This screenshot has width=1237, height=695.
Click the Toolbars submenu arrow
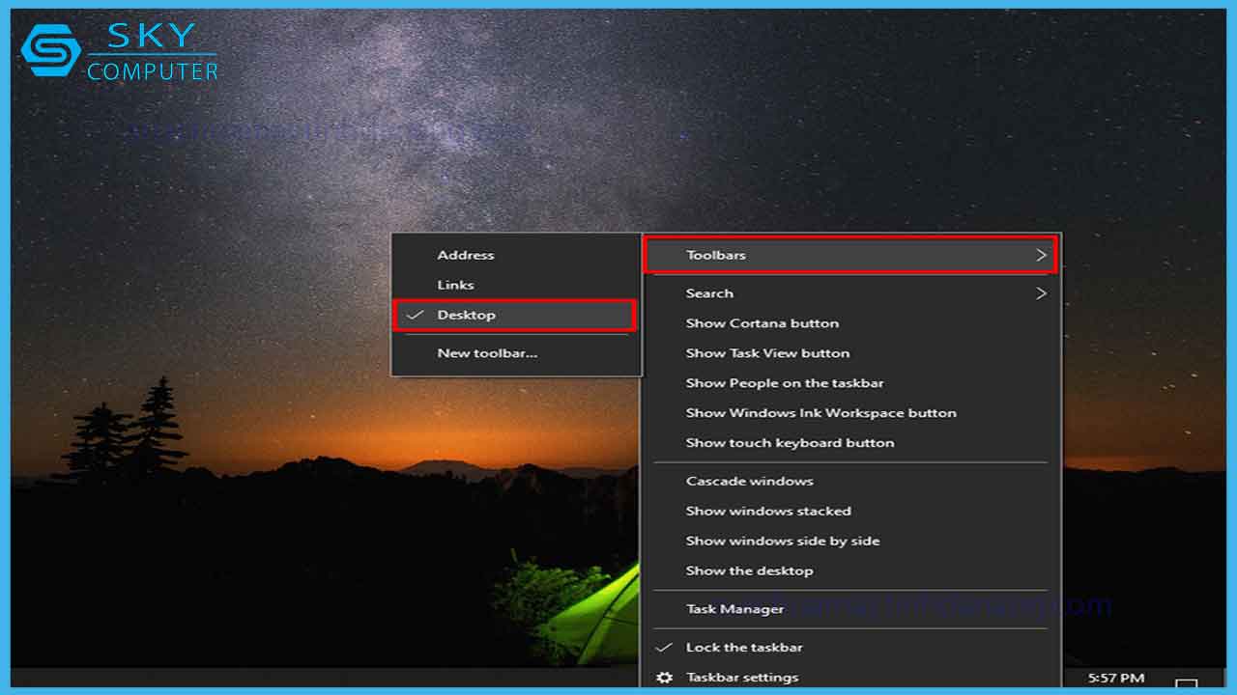click(1042, 255)
